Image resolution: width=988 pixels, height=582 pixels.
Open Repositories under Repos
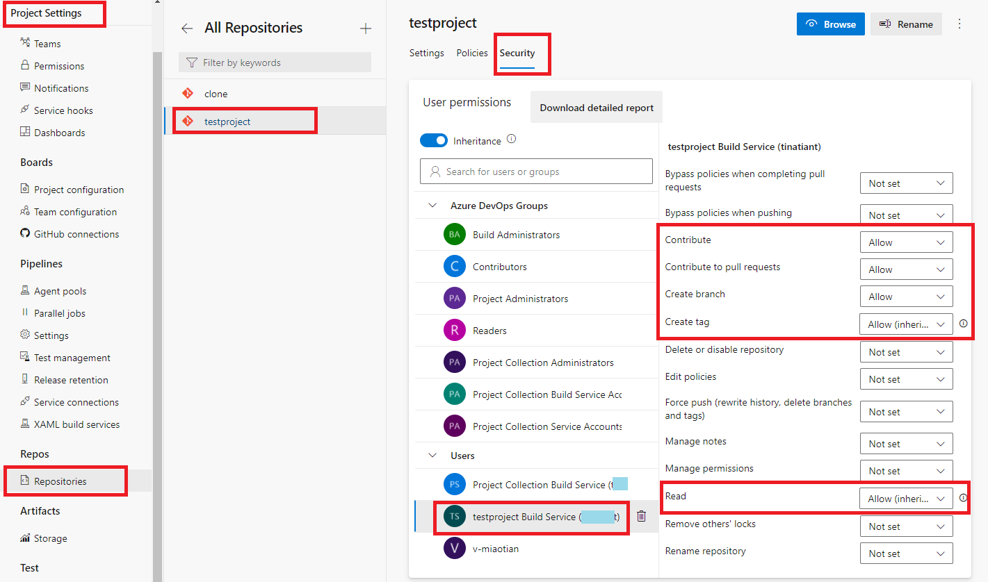(x=60, y=481)
